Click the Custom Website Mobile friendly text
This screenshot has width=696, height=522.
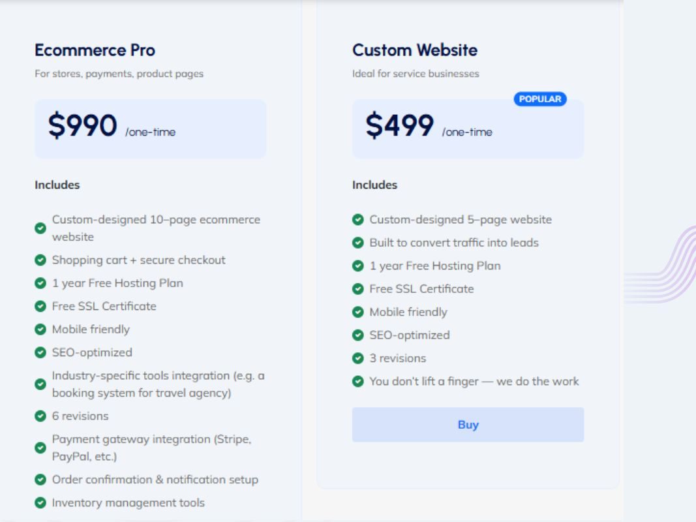pyautogui.click(x=408, y=312)
